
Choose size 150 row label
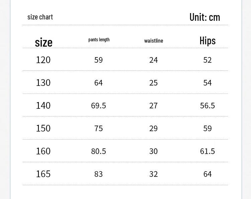(43, 128)
